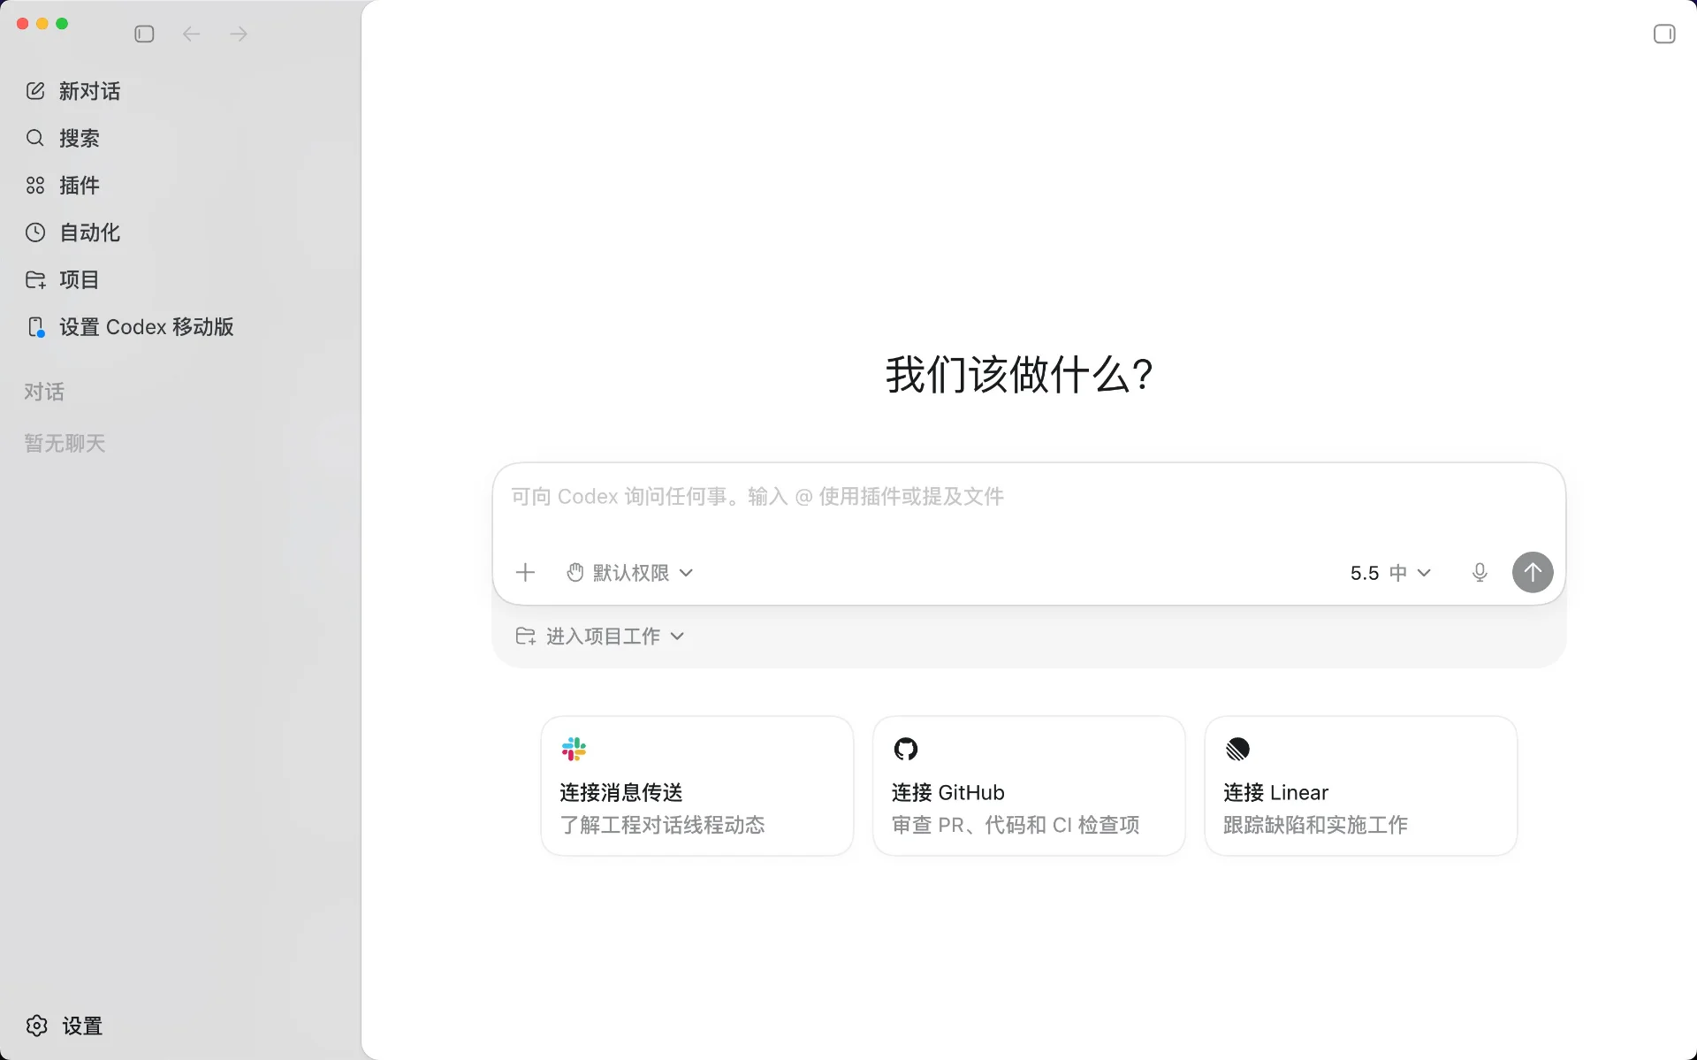
Task: Open 设置 Codex 移动版
Action: click(x=180, y=327)
